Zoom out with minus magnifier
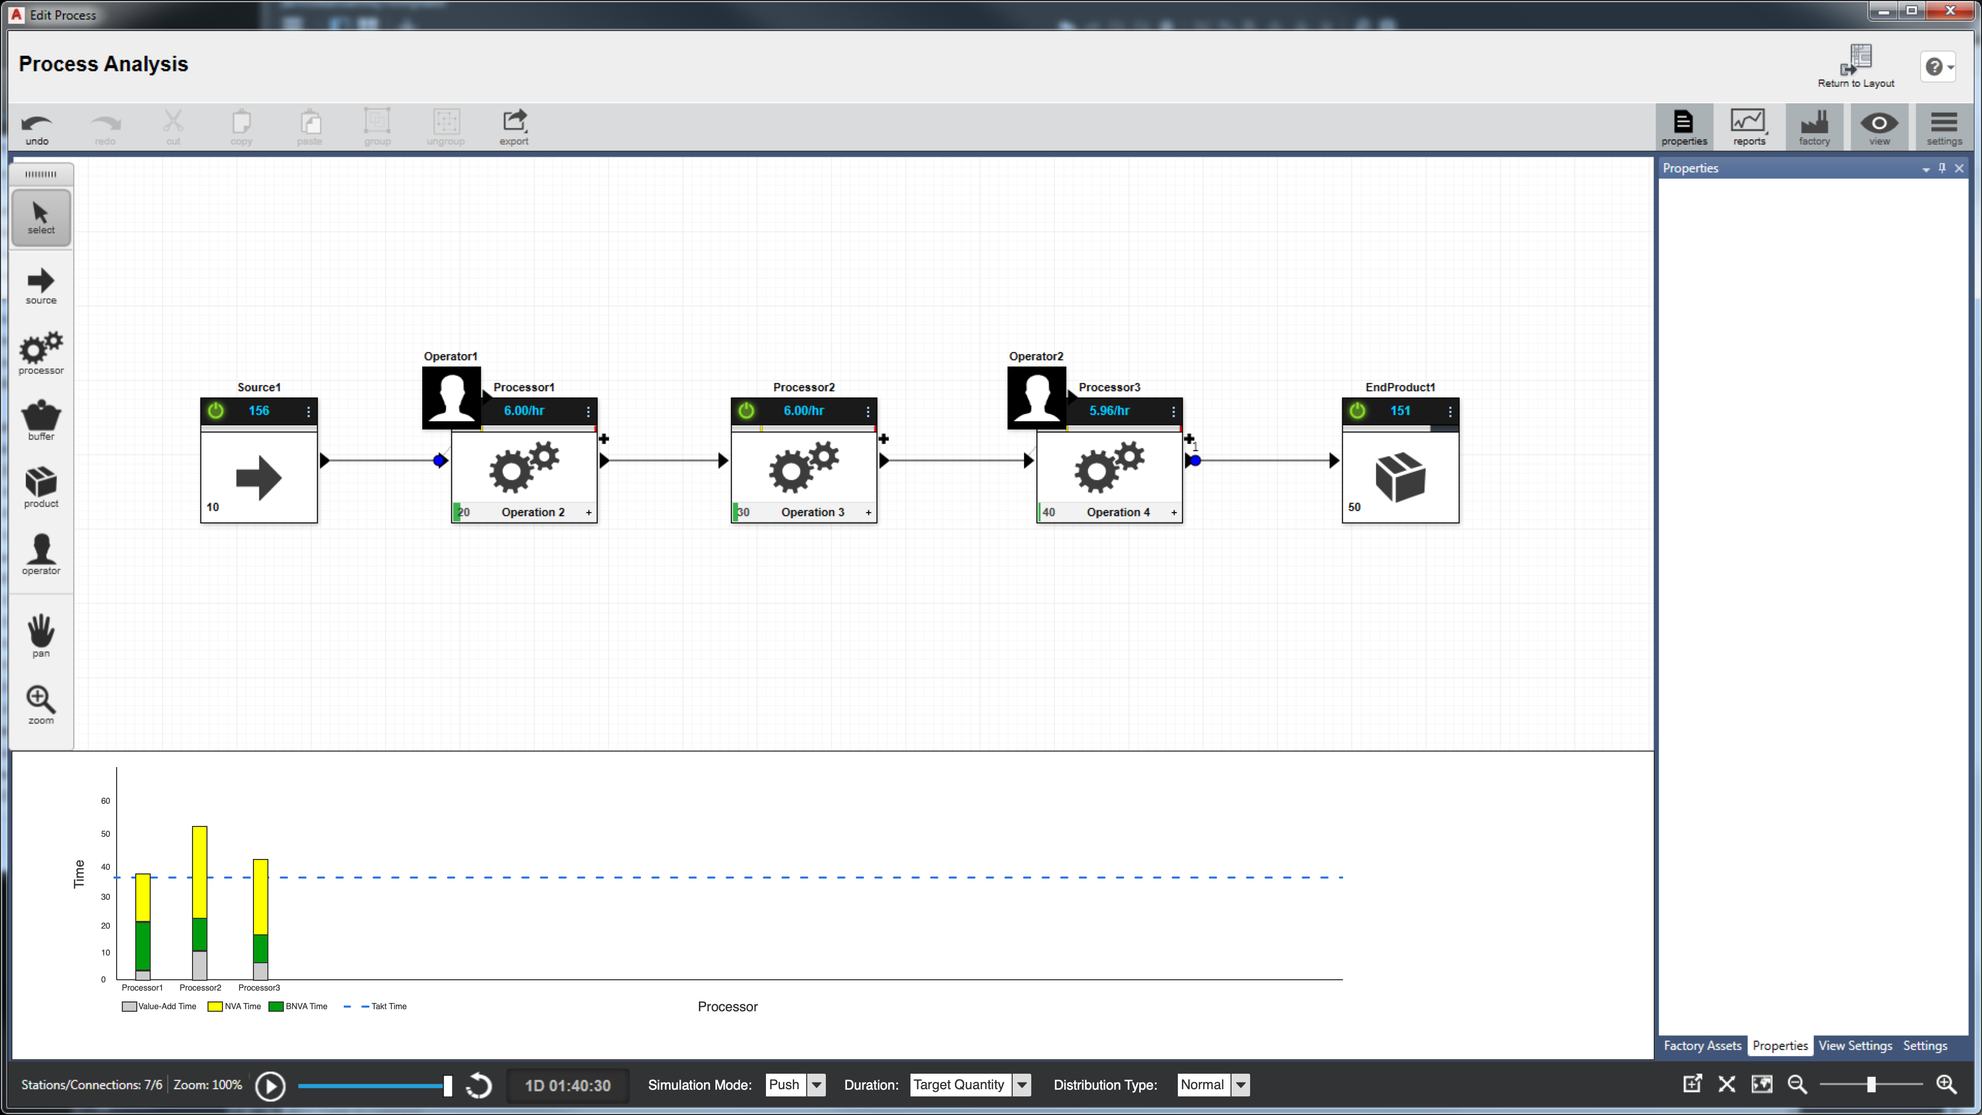1982x1115 pixels. [1797, 1085]
